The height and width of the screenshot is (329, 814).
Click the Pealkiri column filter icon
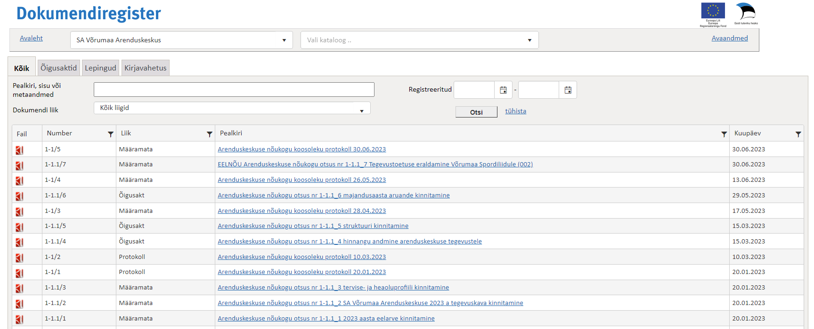(724, 134)
